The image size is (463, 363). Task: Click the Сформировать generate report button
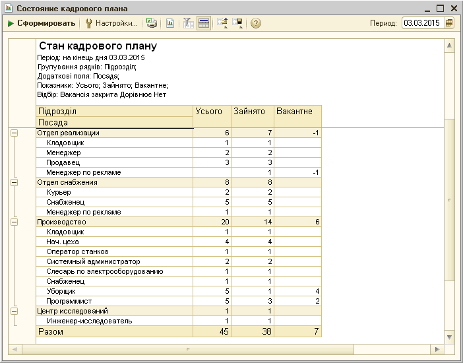[42, 23]
